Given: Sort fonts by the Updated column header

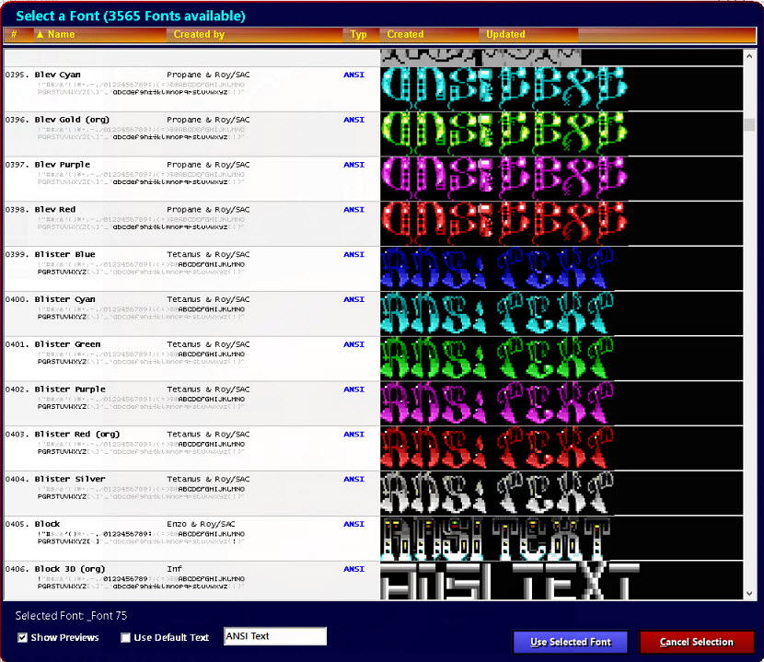Looking at the screenshot, I should coord(504,34).
